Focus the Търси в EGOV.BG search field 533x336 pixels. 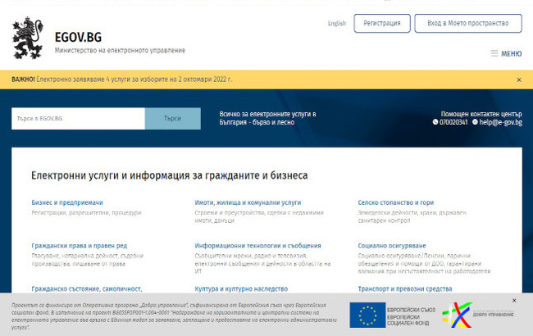coord(78,119)
